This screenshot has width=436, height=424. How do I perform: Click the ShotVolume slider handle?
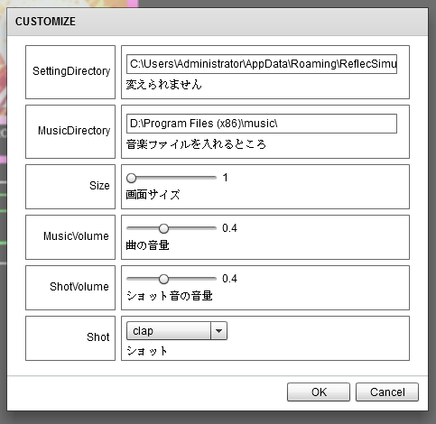coord(163,279)
